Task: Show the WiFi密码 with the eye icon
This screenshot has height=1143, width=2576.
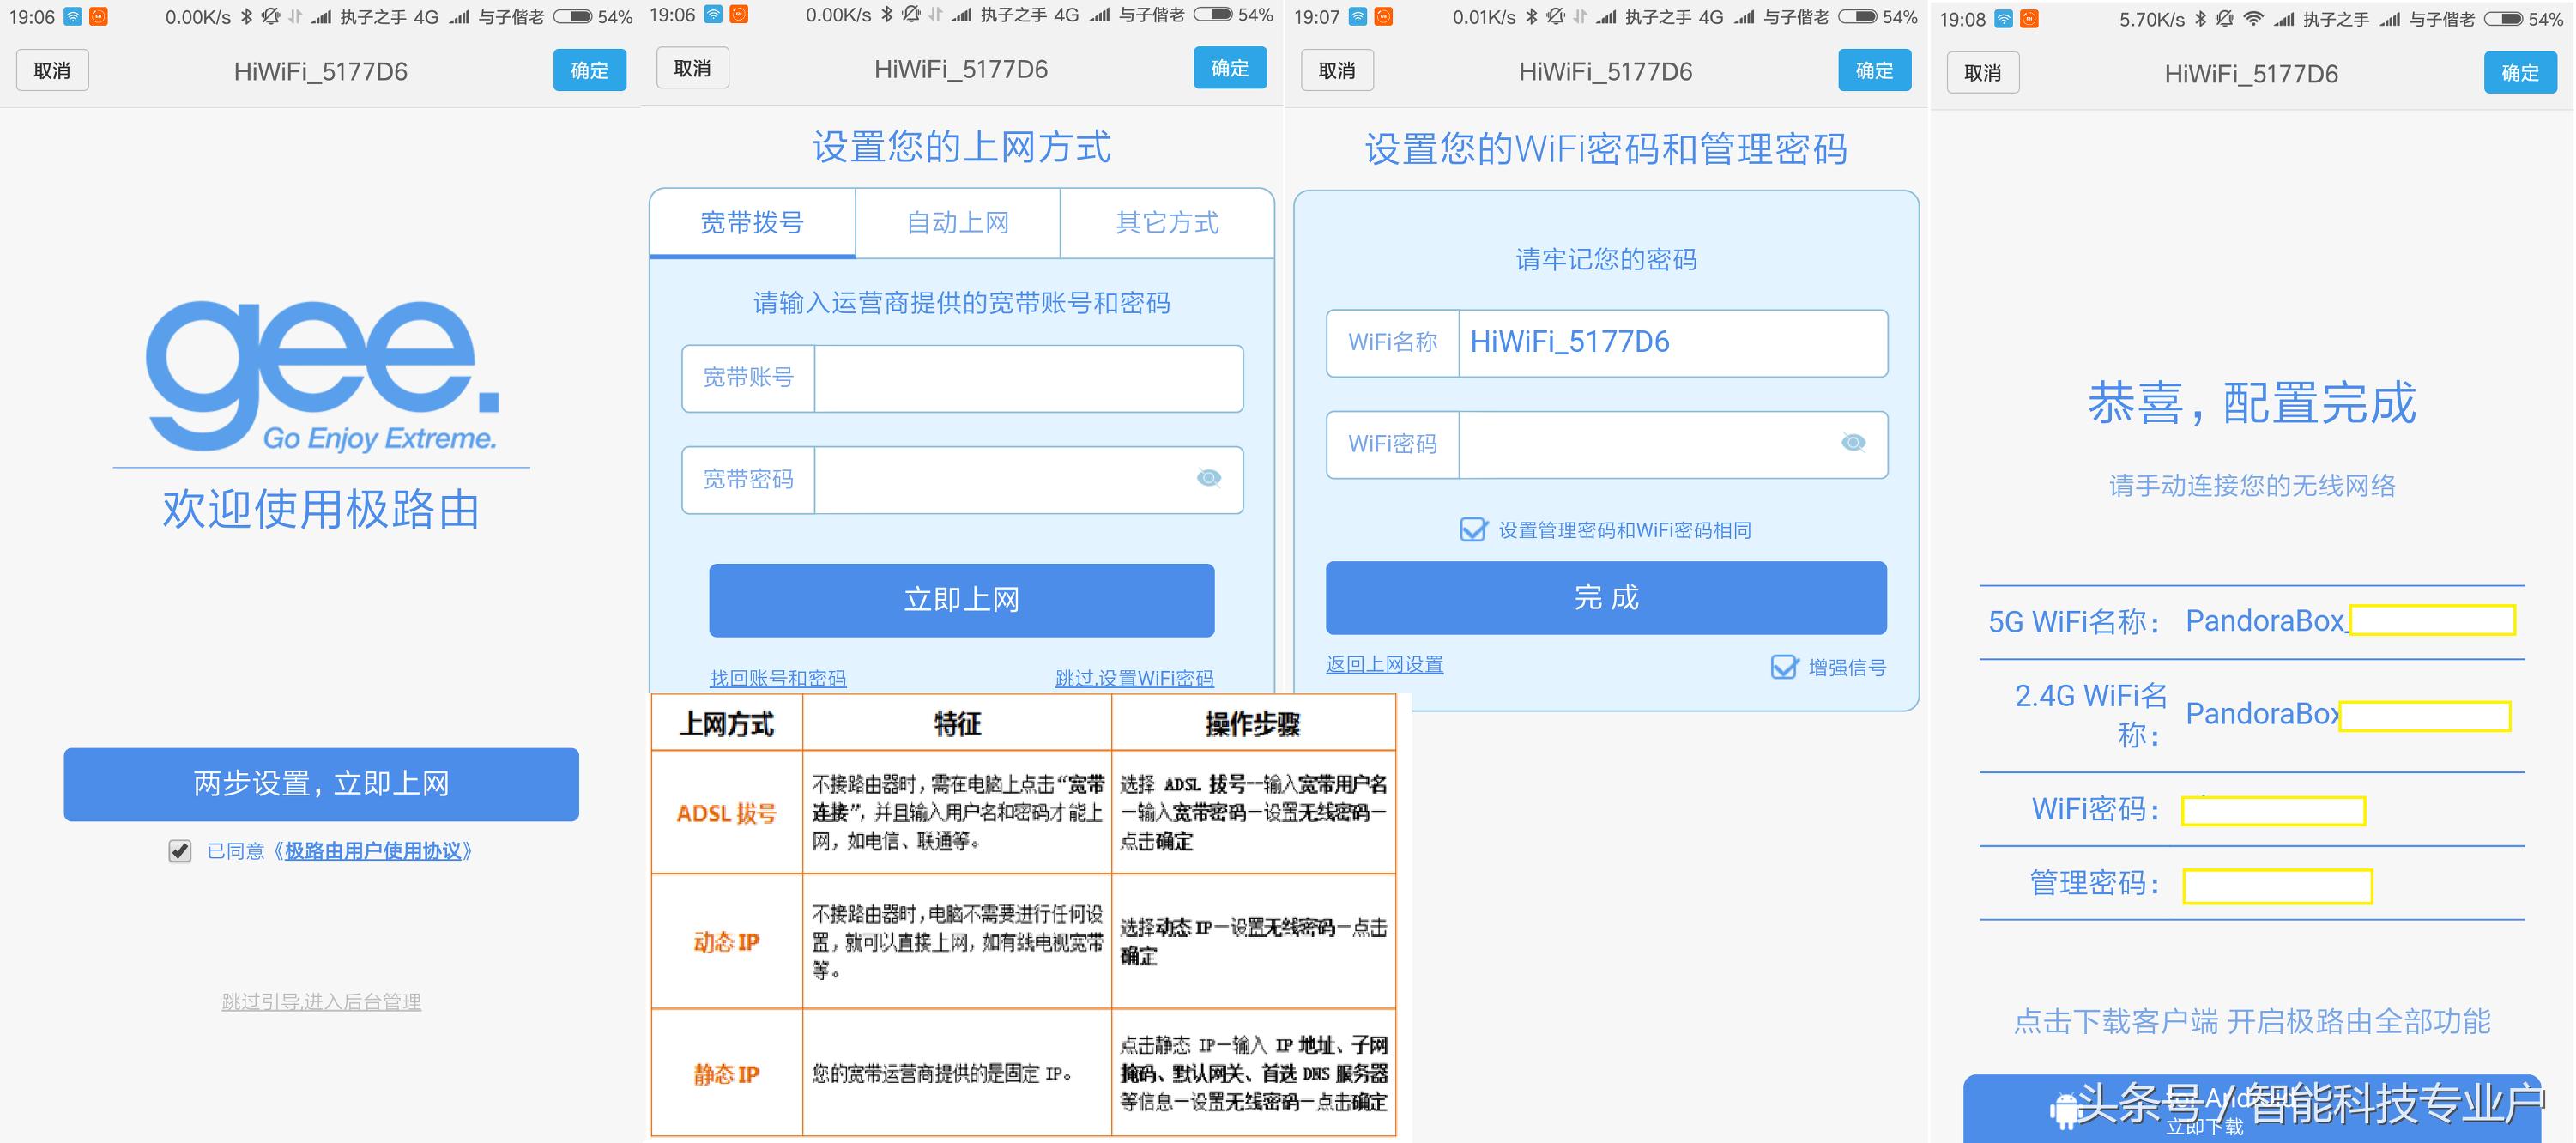Action: 1853,444
